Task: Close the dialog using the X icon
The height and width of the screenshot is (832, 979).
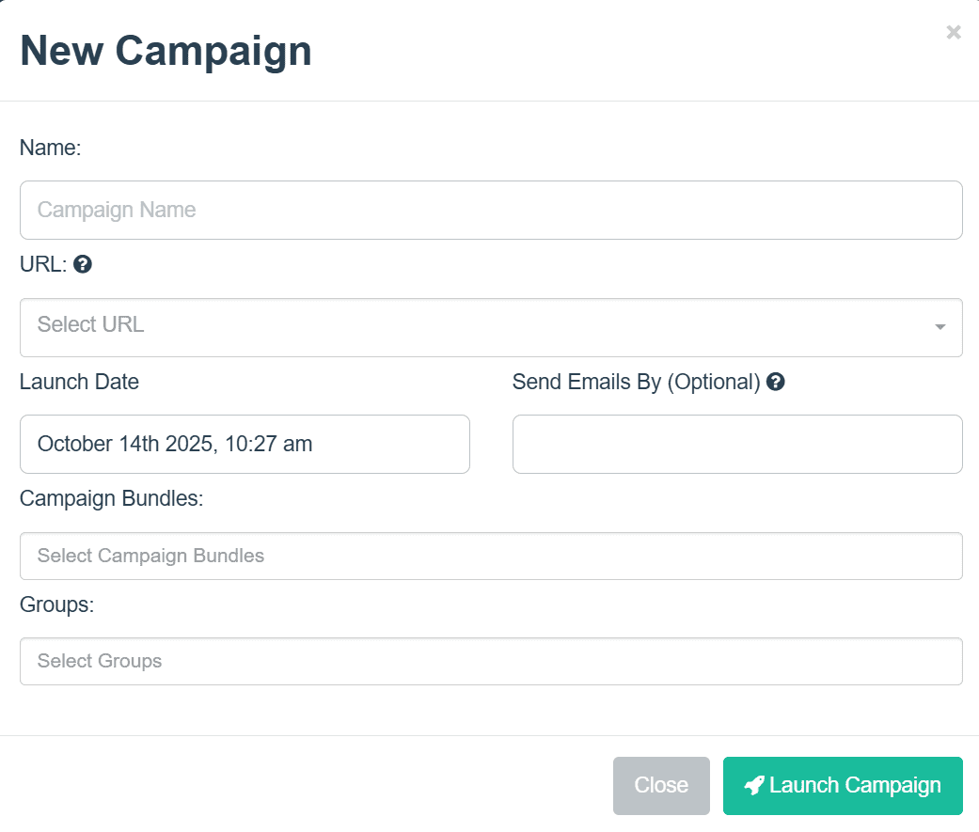Action: [954, 33]
